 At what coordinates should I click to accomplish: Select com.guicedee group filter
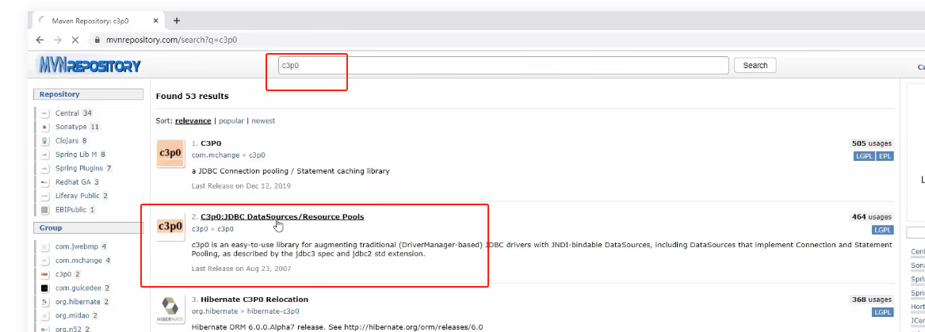point(79,288)
